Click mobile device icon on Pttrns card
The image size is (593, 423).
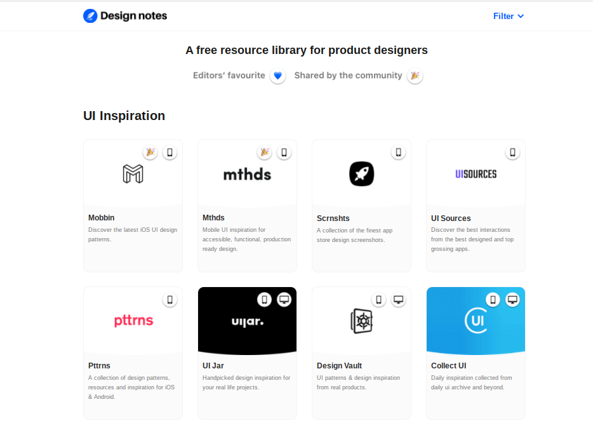point(170,300)
